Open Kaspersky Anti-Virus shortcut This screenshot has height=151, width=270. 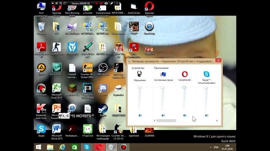(x=41, y=111)
